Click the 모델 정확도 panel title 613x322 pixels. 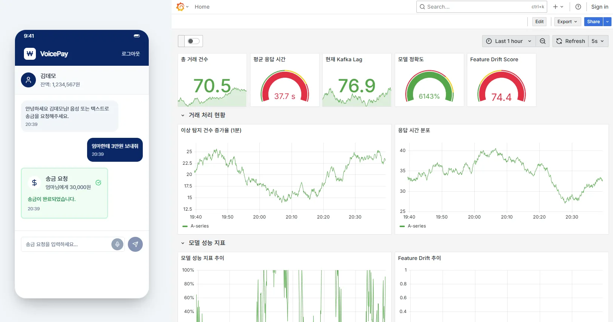[x=411, y=59]
